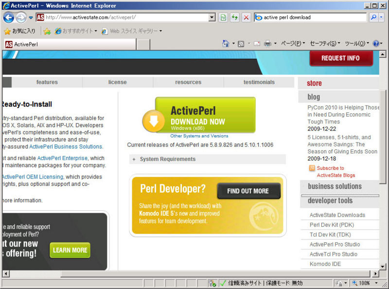Click the vertical scrollbar down arrow

point(382,267)
